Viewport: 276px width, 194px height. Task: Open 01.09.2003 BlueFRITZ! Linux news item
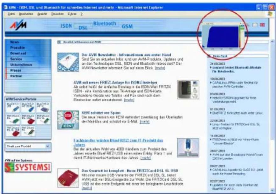[x=238, y=113]
